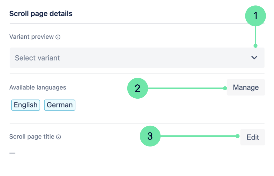Click the Scroll page title label text
Screen dimensions: 274x176
32,137
